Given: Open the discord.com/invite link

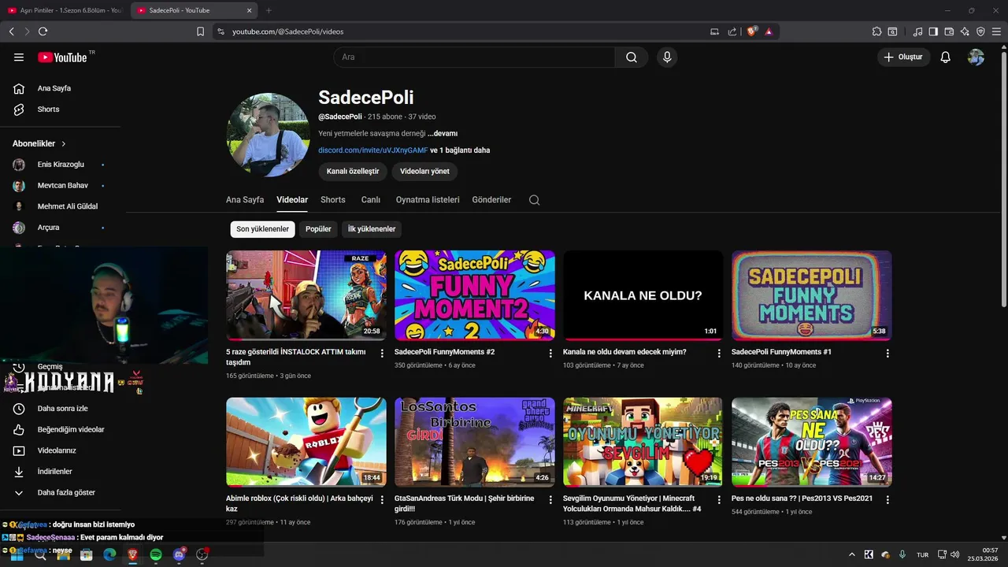Looking at the screenshot, I should (373, 150).
